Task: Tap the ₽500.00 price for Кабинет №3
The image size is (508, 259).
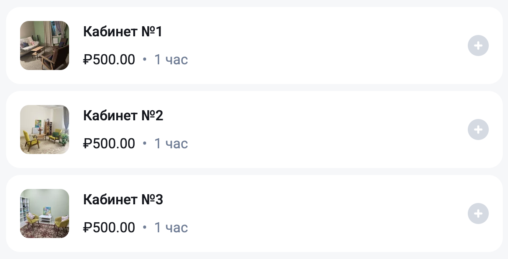Action: 109,227
